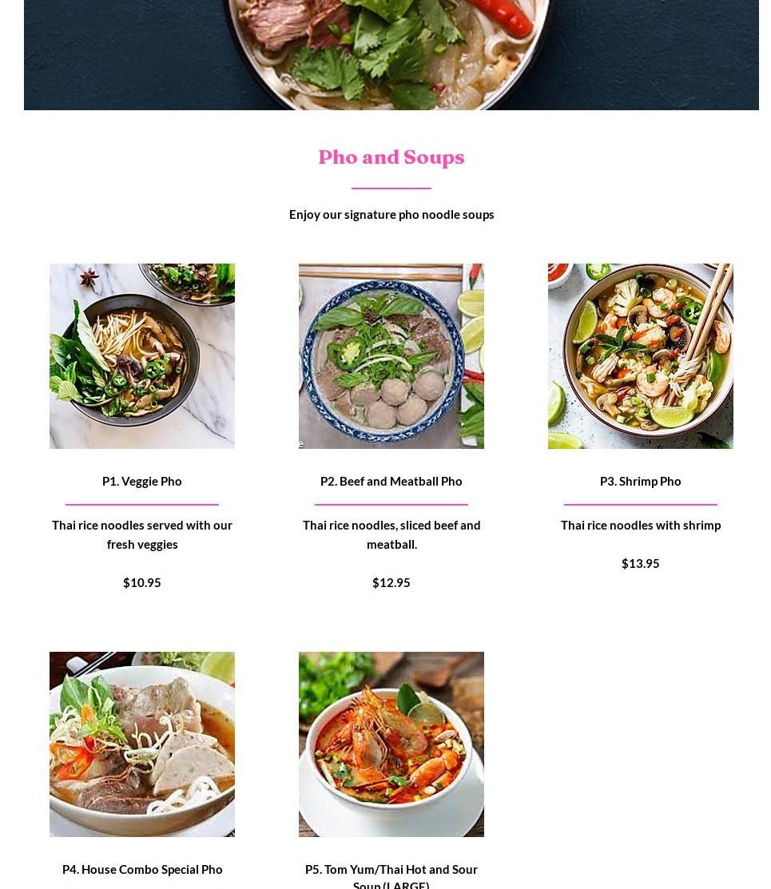Click the Pho and Soups heading
771x889 pixels.
391,157
